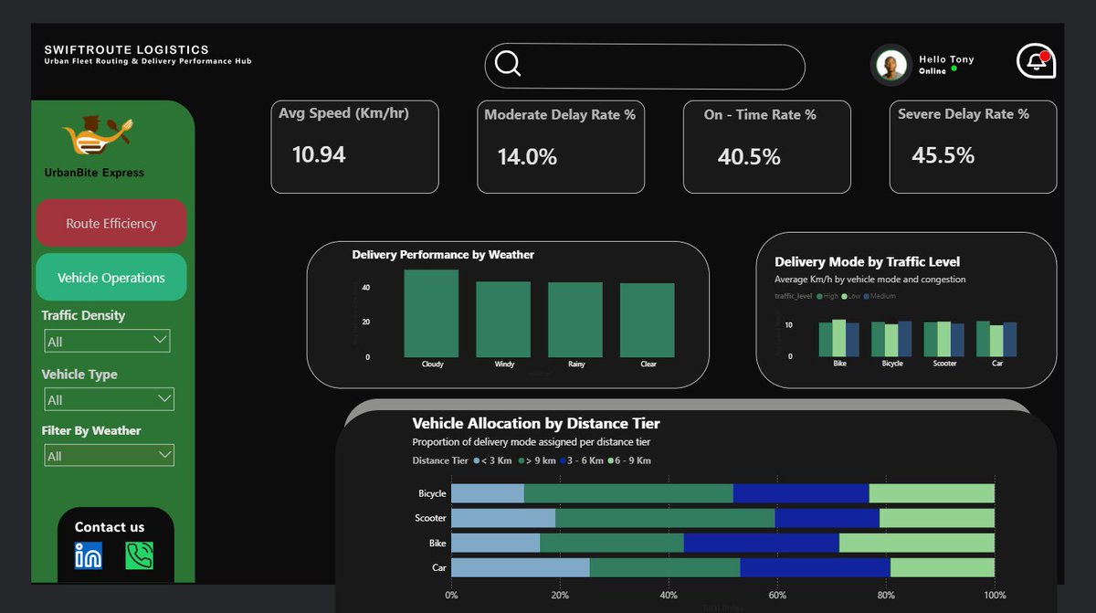Image resolution: width=1096 pixels, height=613 pixels.
Task: Click the Bike row's dark green segment
Action: coord(612,543)
